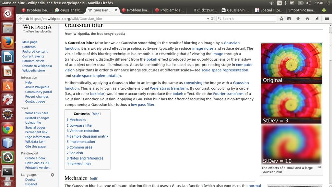Open 'Deutsch' language link
The height and width of the screenshot is (187, 332).
coord(31,180)
